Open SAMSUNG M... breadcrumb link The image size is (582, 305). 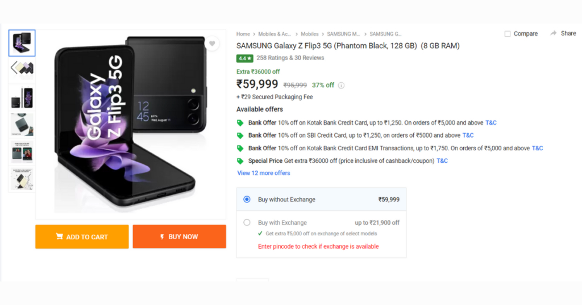pos(343,34)
